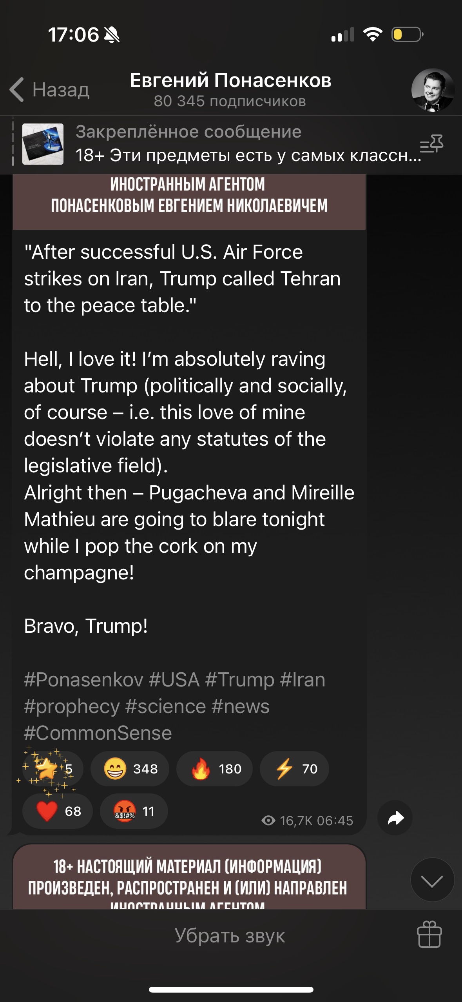The width and height of the screenshot is (462, 1002).
Task: Toggle the grinning face reaction with 348
Action: tap(130, 769)
